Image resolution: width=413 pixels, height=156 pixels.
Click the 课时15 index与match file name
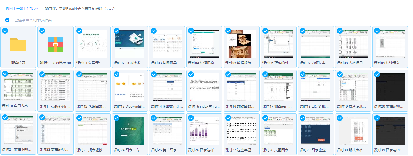204,107
